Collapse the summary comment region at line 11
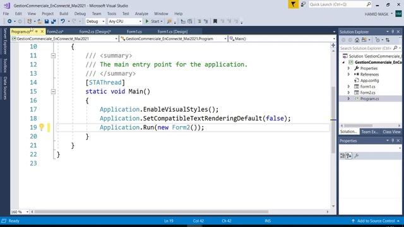This screenshot has width=404, height=227. coord(53,55)
